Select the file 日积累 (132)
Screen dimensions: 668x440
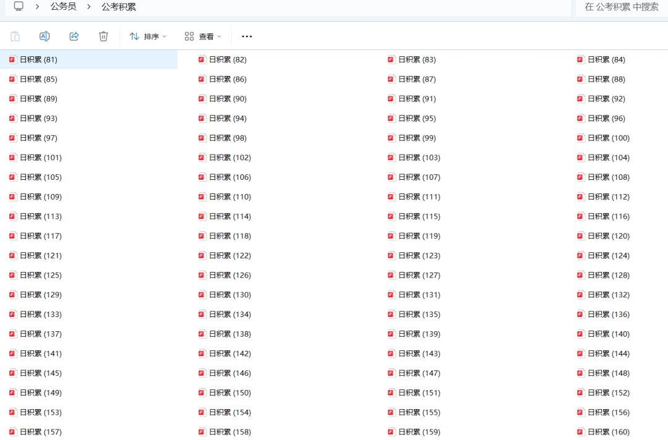608,295
